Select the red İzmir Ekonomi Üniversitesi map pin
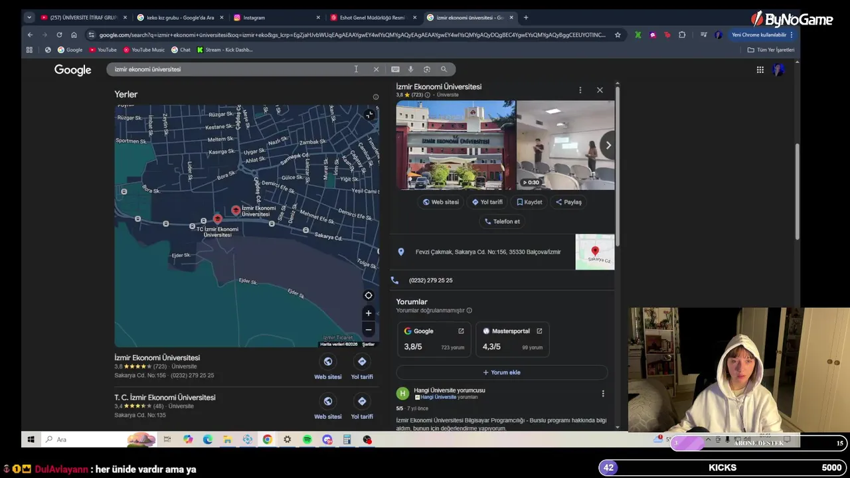Viewport: 850px width, 478px height. [236, 210]
